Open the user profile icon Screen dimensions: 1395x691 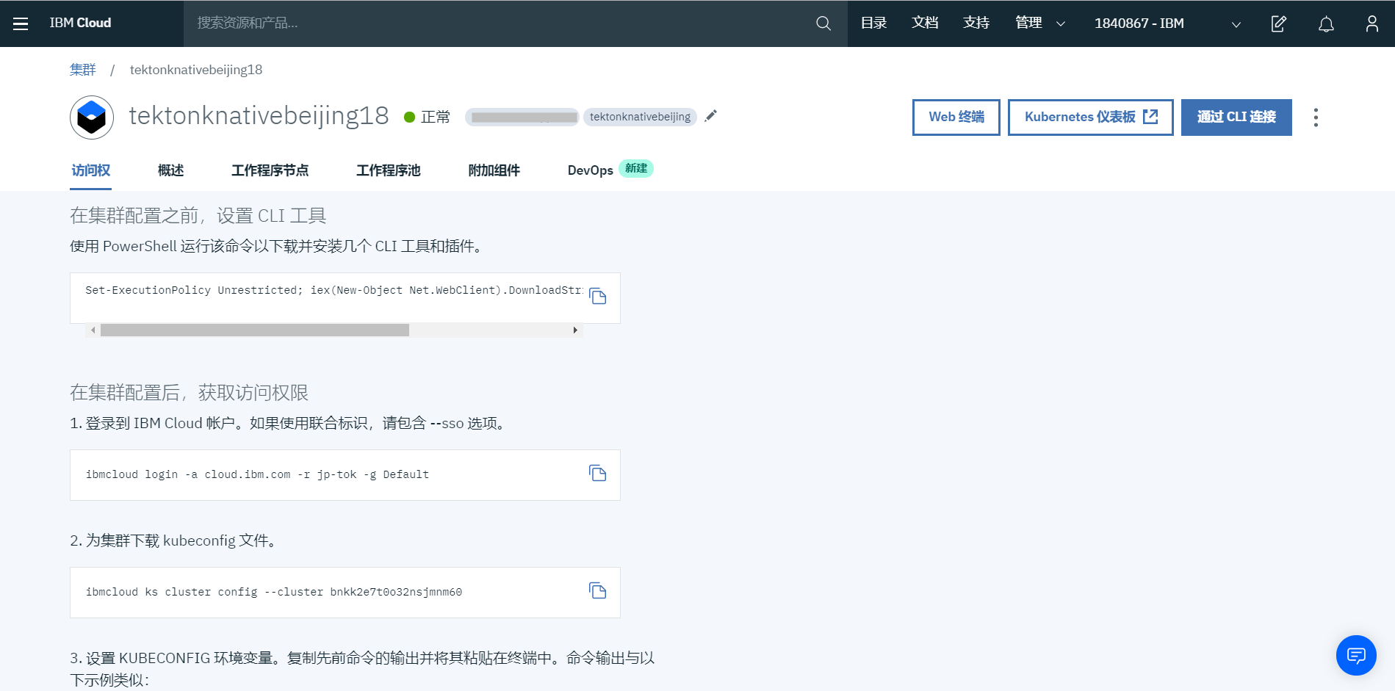(1371, 23)
